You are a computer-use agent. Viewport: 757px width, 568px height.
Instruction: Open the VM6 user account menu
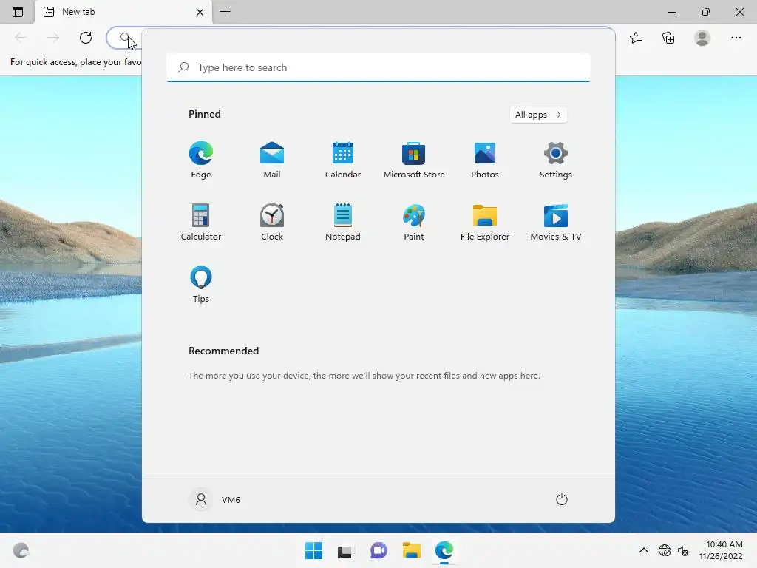215,499
